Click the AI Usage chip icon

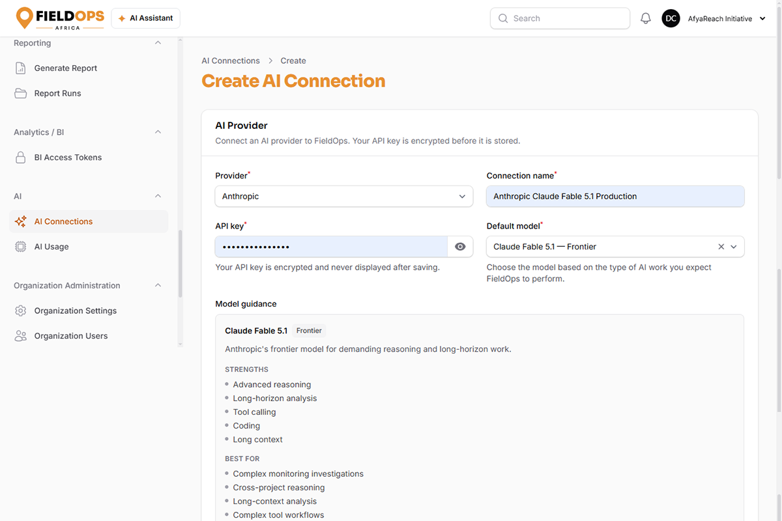click(21, 247)
